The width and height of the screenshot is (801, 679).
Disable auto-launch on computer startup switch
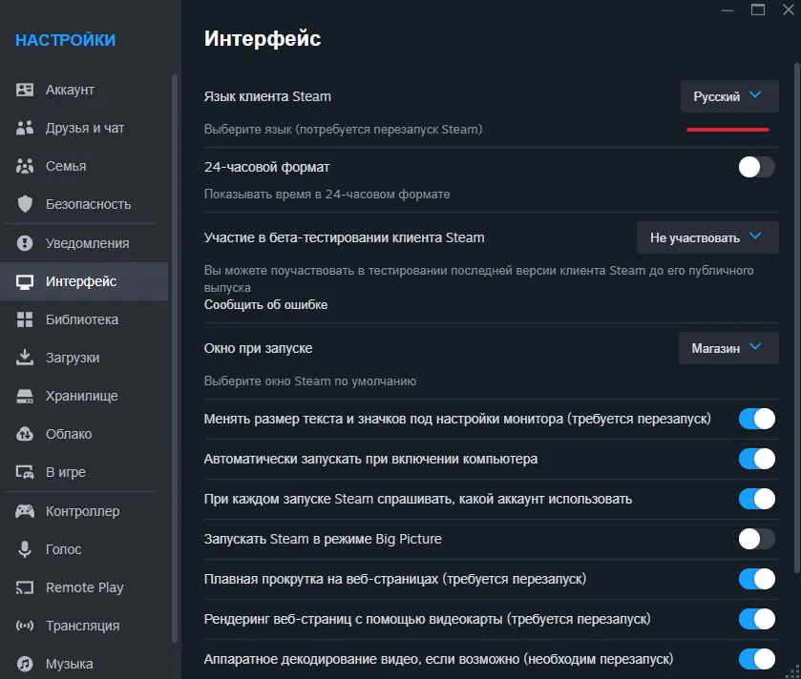pos(756,459)
